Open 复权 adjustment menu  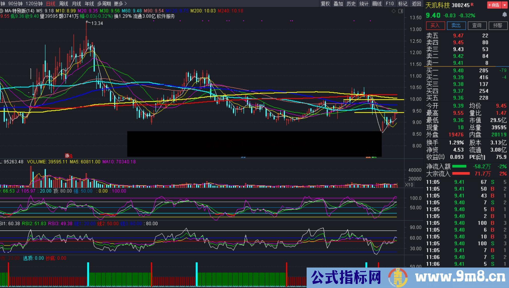coord(325,4)
